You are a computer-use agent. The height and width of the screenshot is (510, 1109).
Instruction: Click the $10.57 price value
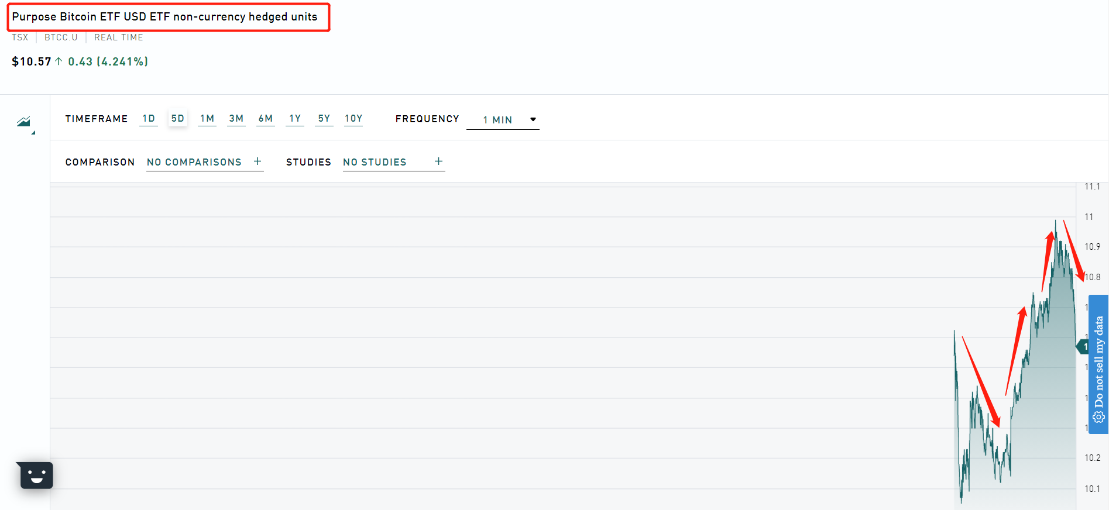coord(32,61)
